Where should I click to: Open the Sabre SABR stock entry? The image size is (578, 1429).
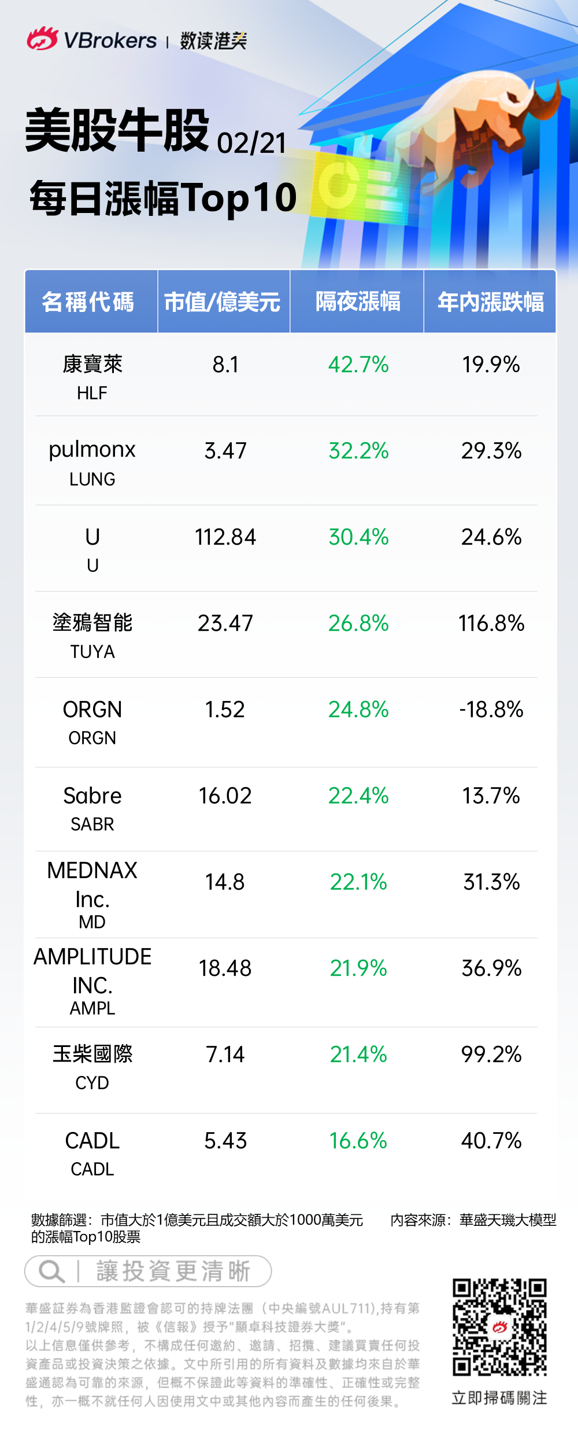click(x=92, y=808)
